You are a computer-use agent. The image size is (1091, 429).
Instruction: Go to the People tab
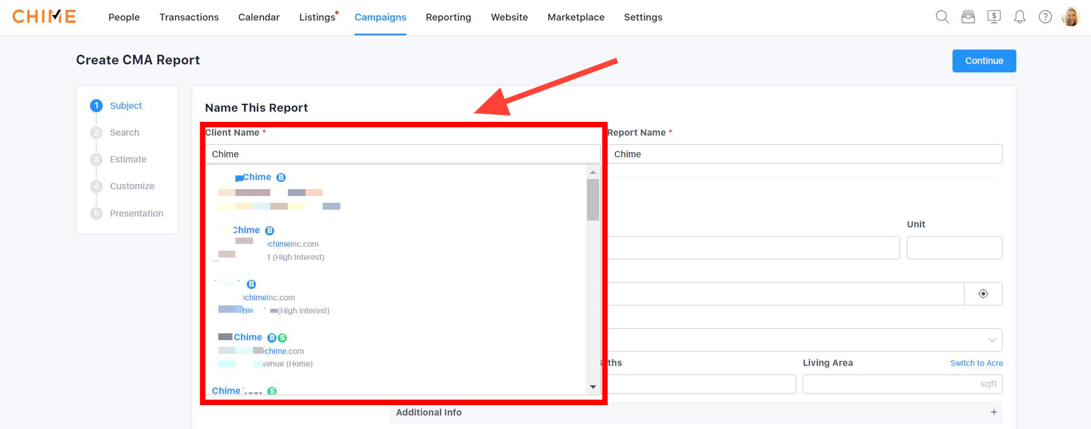124,17
